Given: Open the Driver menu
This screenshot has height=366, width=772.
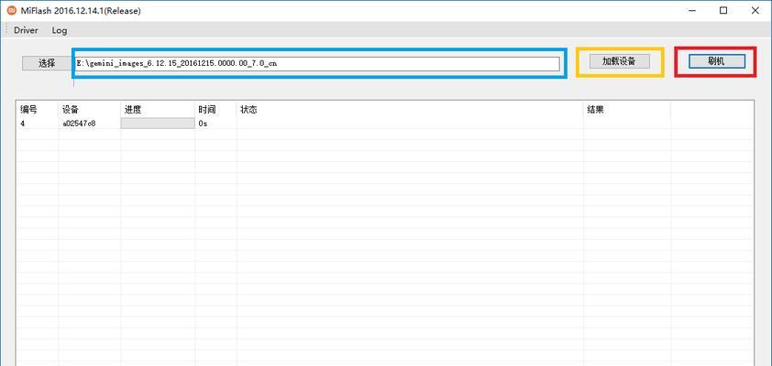Looking at the screenshot, I should (26, 30).
